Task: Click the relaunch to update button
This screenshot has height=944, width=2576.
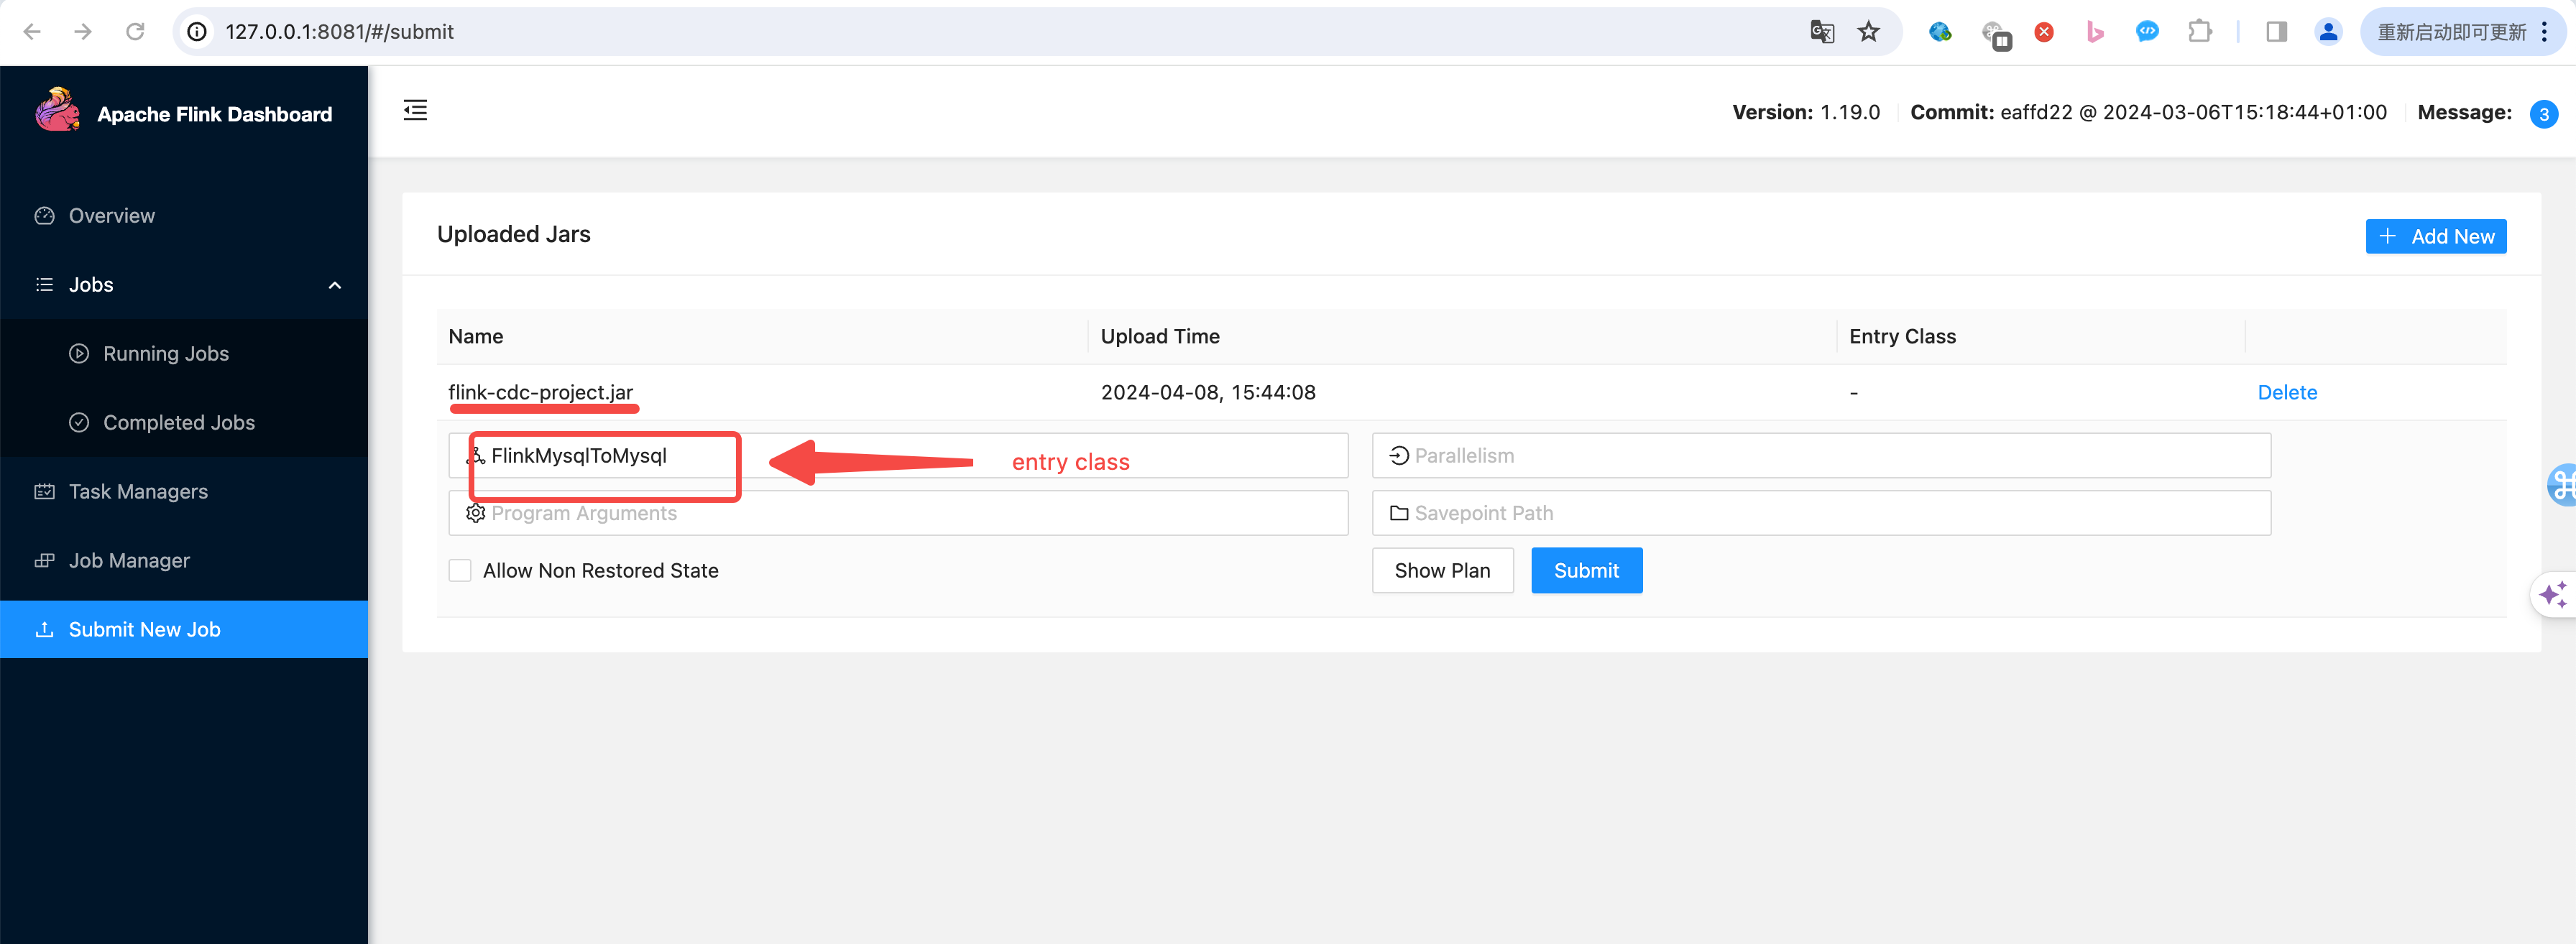Action: [x=2451, y=32]
